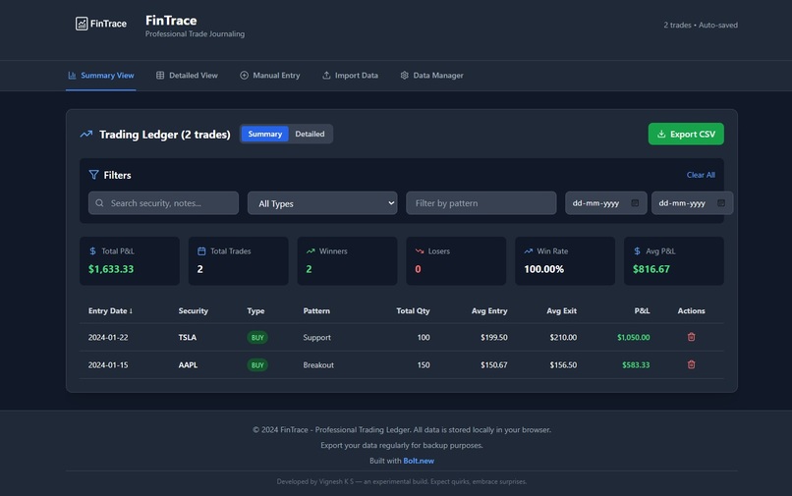Sort by Entry Date column header
The height and width of the screenshot is (496, 792).
pyautogui.click(x=110, y=310)
